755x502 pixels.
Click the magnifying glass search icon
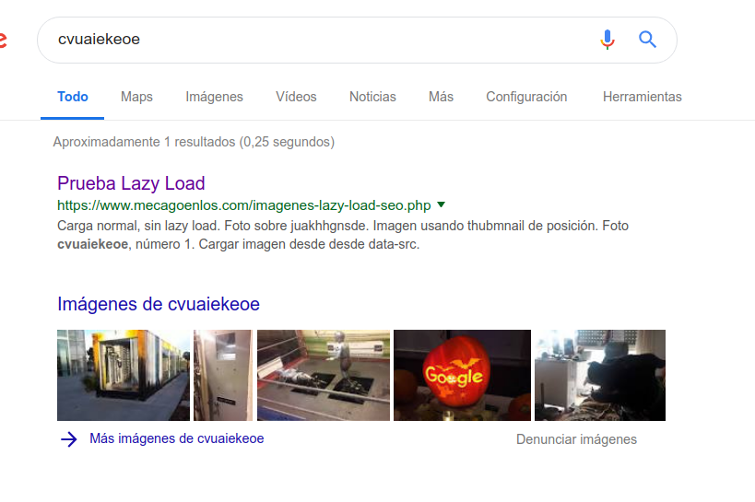point(647,40)
